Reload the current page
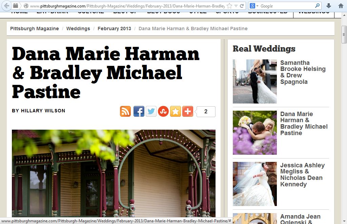This screenshot has width=347, height=224. 242,6
